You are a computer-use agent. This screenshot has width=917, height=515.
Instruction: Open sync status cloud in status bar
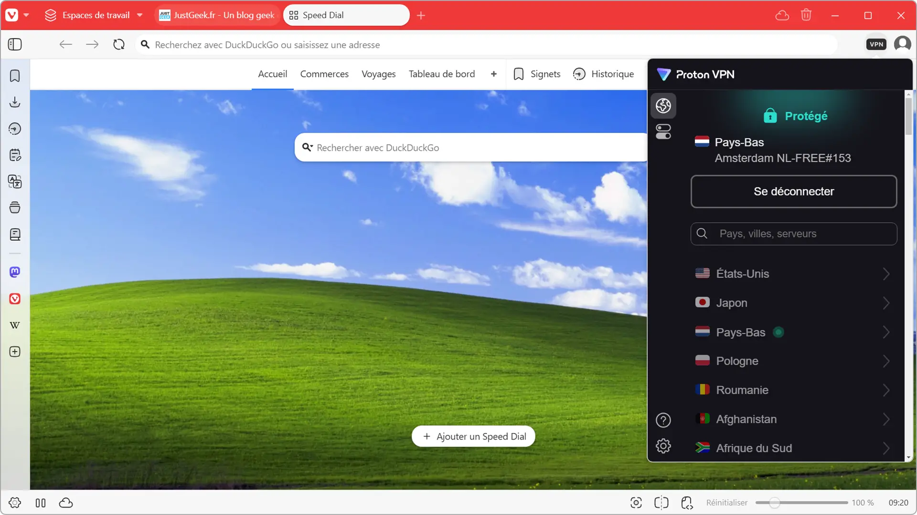66,503
